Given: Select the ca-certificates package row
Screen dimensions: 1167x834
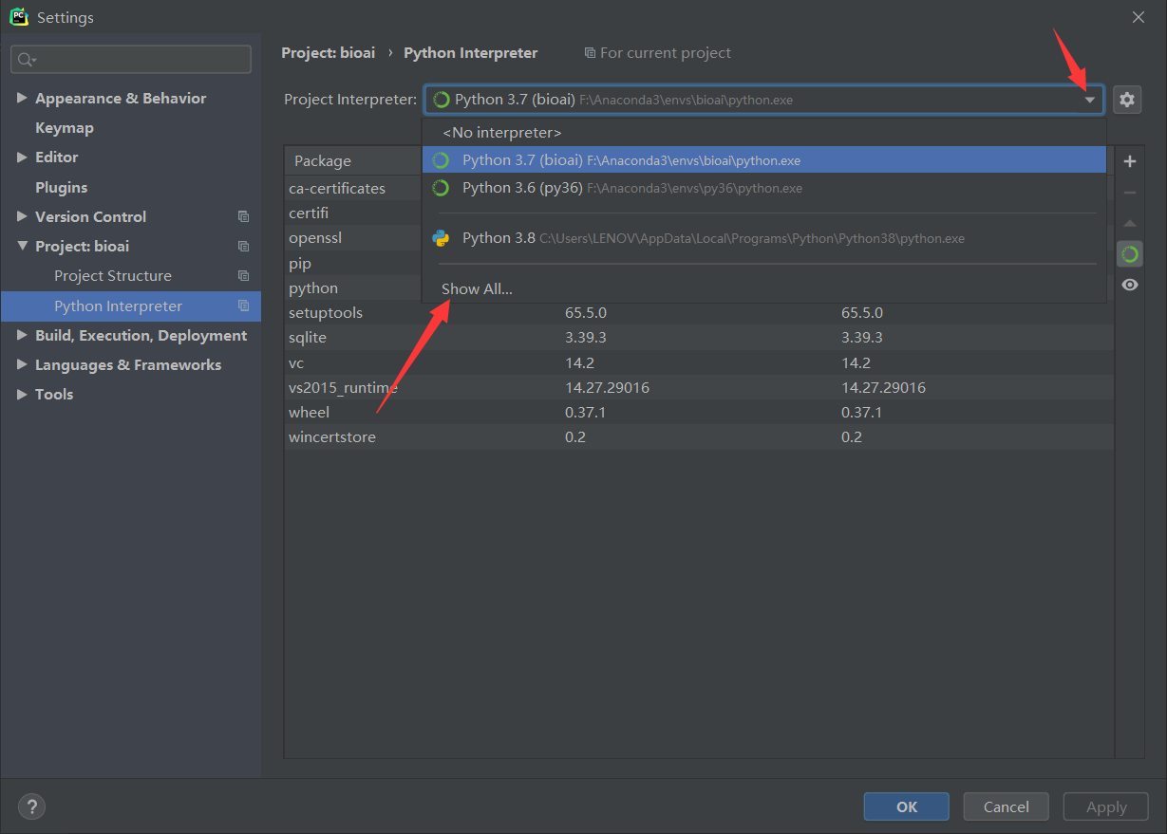Looking at the screenshot, I should (353, 188).
